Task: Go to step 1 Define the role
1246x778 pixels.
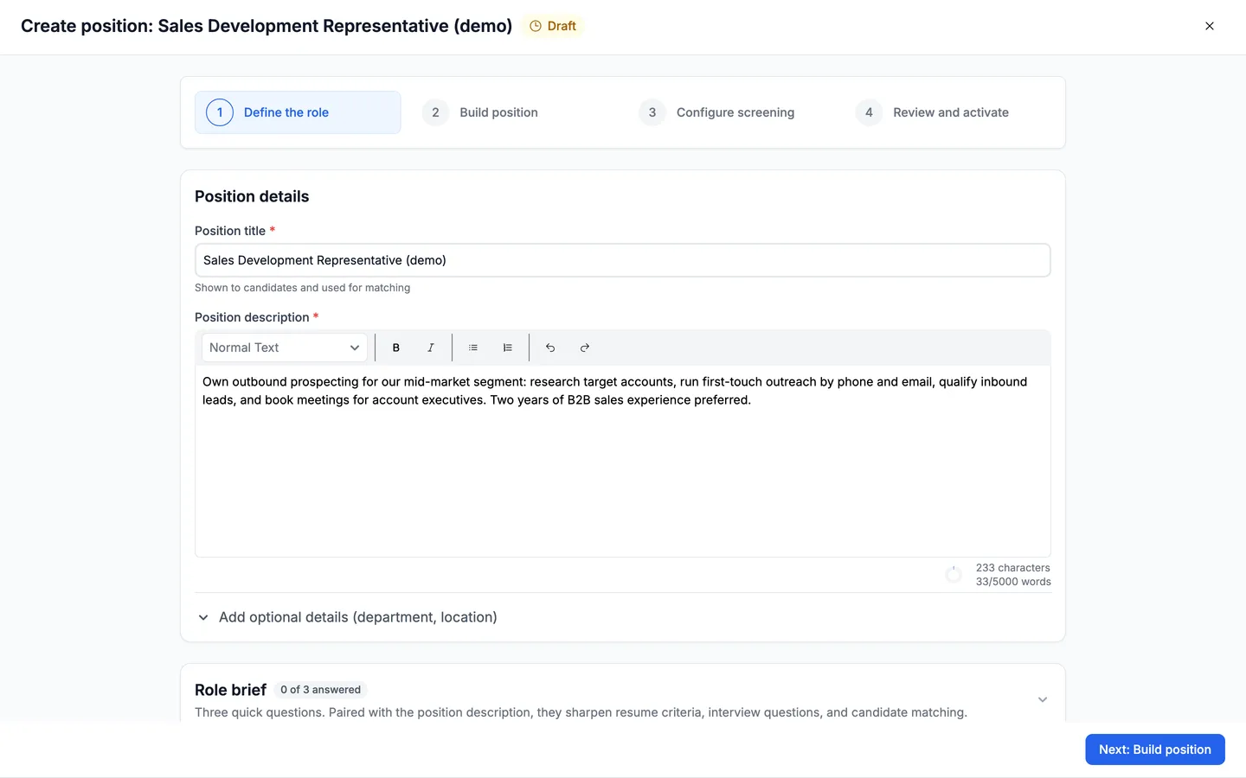Action: coord(298,112)
